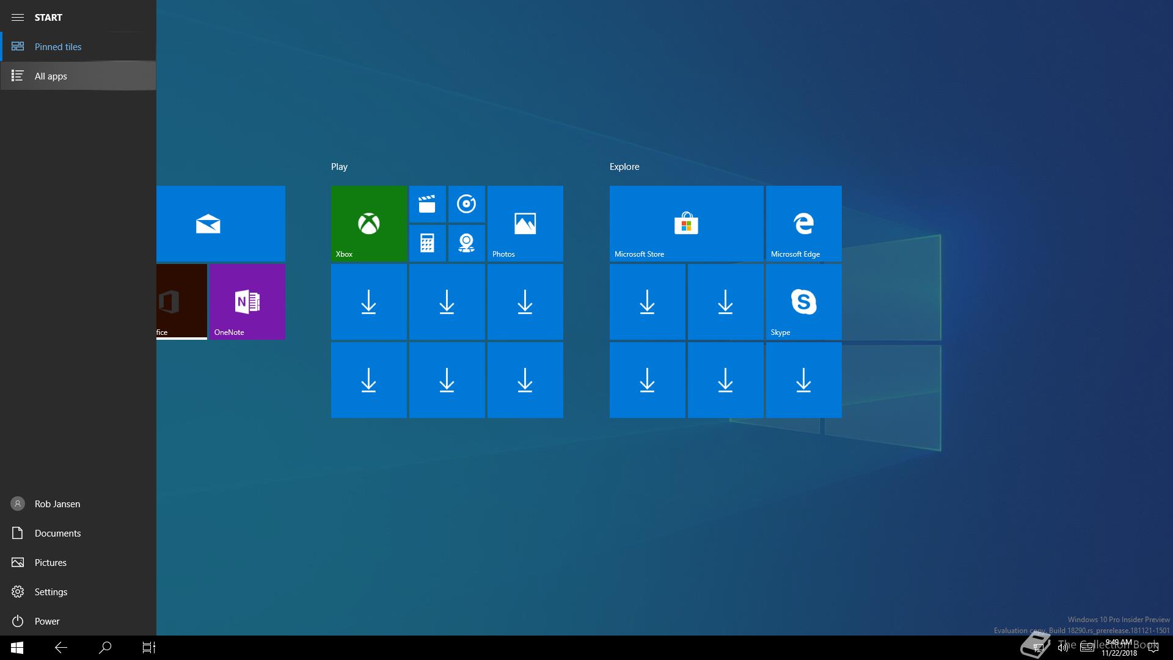Open the Pictures folder shortcut
1173x660 pixels.
(78, 562)
